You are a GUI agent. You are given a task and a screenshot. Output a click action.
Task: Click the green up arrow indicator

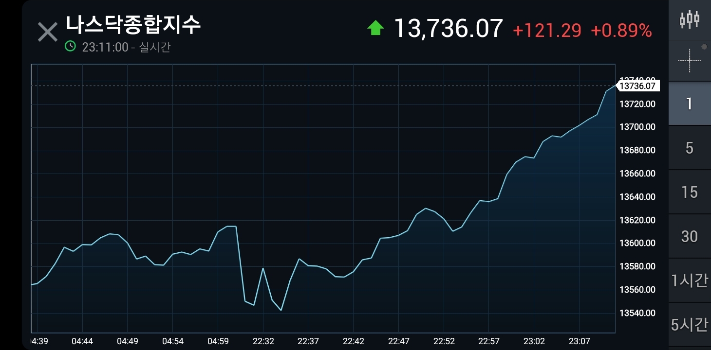(375, 28)
